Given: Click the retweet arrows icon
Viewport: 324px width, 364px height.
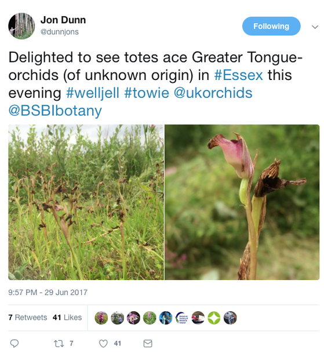Looking at the screenshot, I should (x=59, y=343).
